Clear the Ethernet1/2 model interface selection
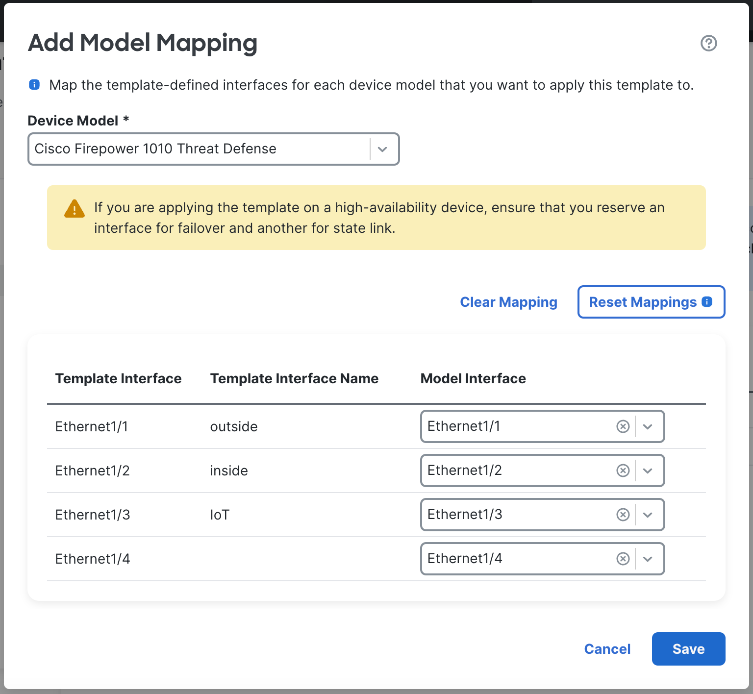This screenshot has height=694, width=753. pyautogui.click(x=623, y=471)
